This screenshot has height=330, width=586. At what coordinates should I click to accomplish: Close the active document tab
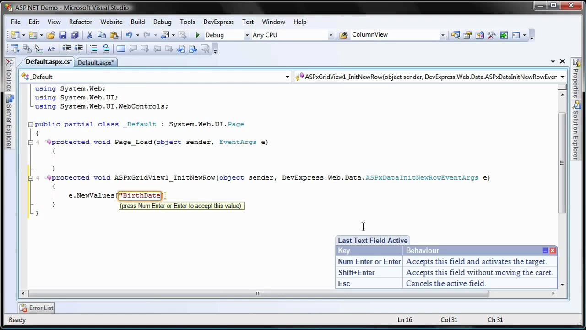[x=563, y=61]
